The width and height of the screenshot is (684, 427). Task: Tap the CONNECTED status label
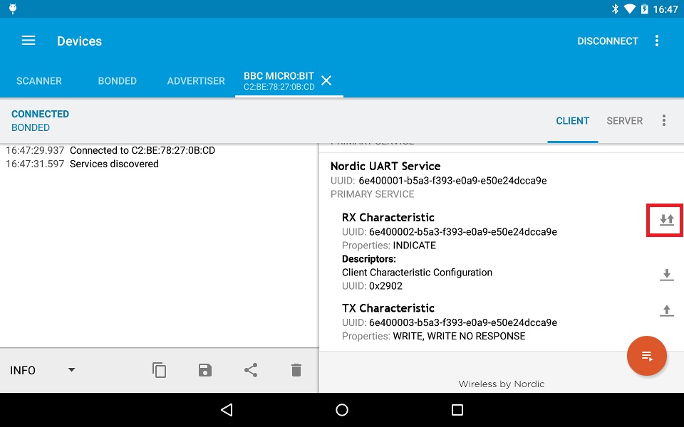(x=40, y=114)
